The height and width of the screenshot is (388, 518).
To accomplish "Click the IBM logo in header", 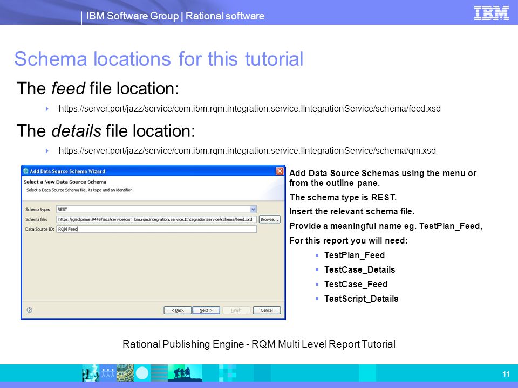I will (491, 13).
